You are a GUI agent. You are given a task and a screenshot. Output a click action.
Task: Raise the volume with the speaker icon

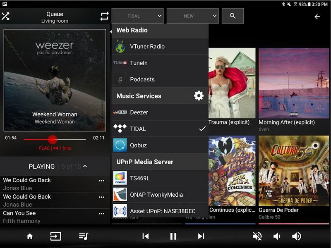296,236
